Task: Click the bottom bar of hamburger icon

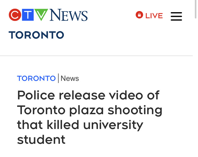Action: tap(176, 20)
